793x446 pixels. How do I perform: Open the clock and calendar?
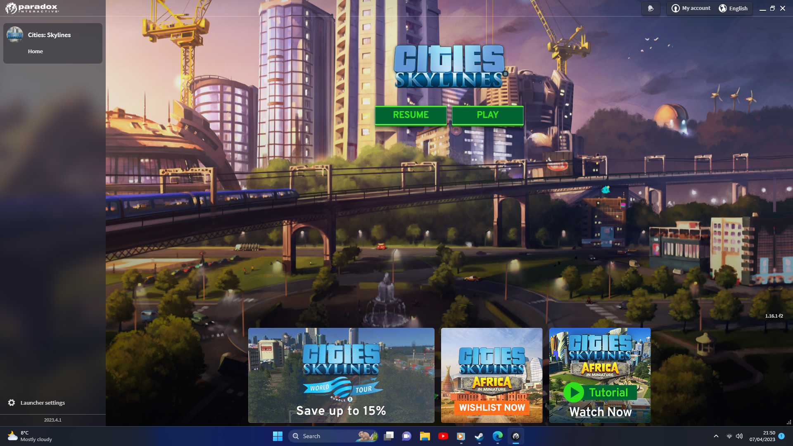coord(762,436)
